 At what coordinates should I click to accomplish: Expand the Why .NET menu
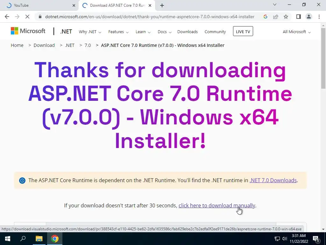(90, 32)
